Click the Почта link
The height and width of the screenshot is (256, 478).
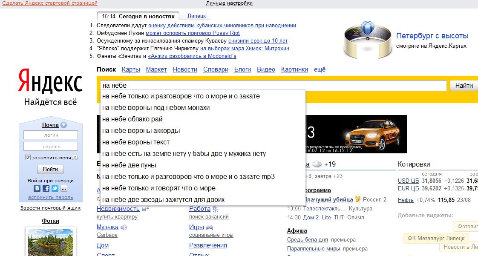click(x=50, y=125)
